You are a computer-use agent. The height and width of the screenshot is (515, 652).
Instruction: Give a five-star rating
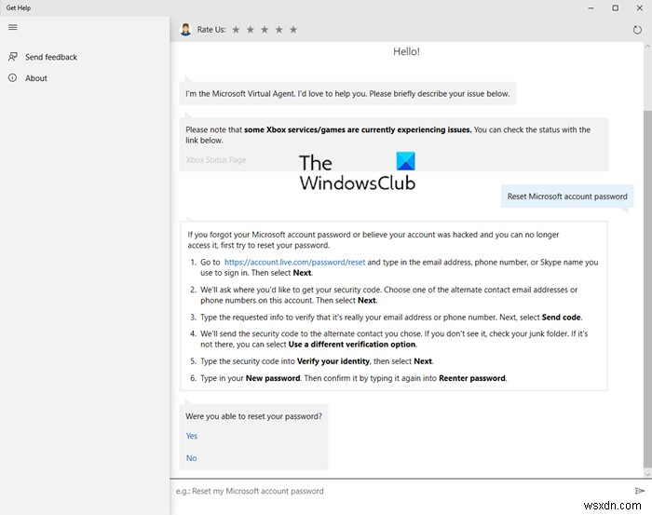(293, 30)
